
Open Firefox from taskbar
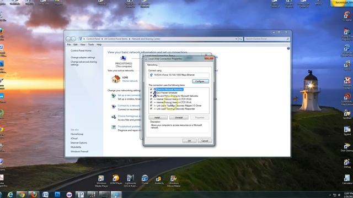(x=34, y=195)
